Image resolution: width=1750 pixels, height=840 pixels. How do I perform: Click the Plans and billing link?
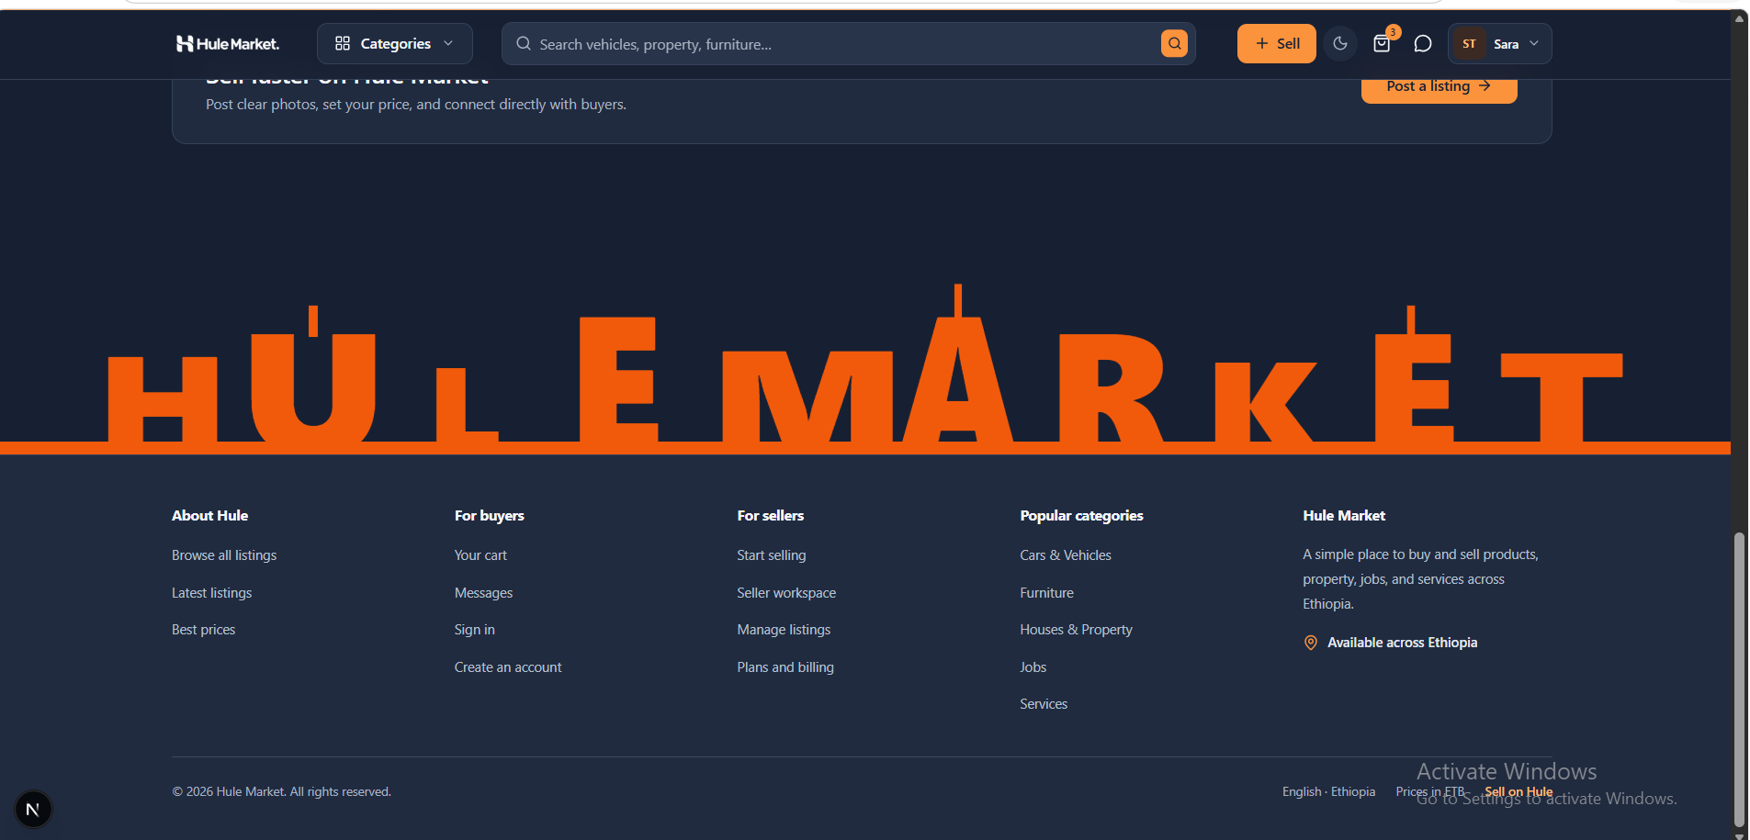pyautogui.click(x=785, y=667)
